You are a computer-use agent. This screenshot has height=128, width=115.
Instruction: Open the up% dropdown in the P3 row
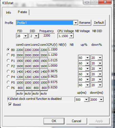87,74
